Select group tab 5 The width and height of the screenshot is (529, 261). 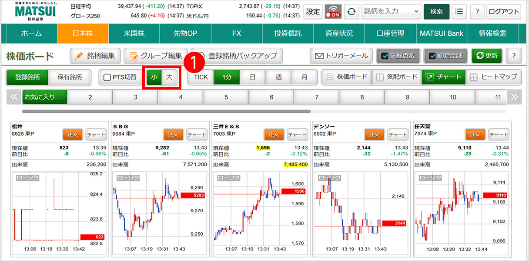(226, 97)
